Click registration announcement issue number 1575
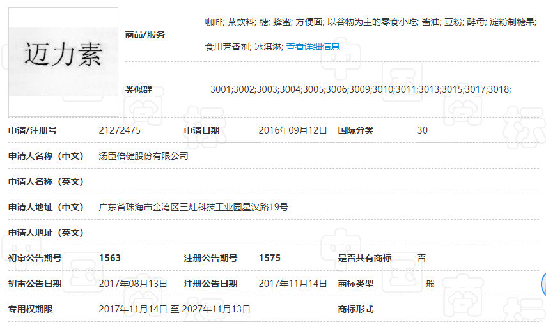Screen dimensions: 546x322 pos(270,258)
